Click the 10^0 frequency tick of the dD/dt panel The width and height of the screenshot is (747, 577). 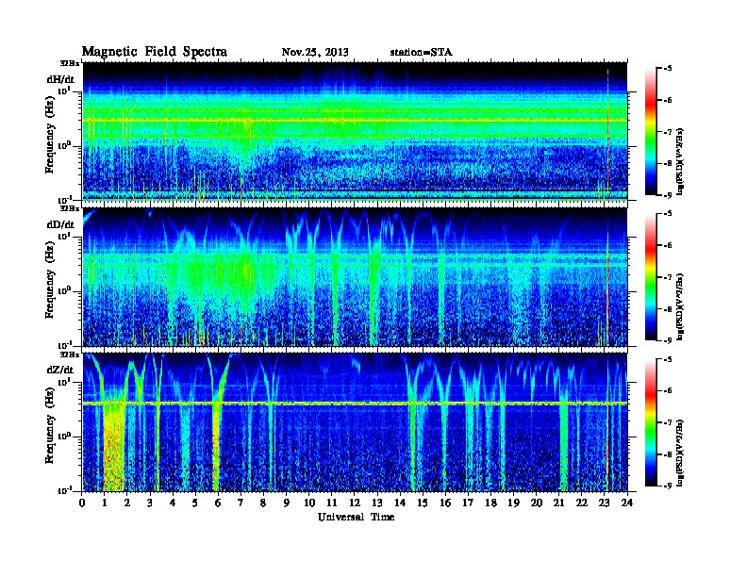64,290
